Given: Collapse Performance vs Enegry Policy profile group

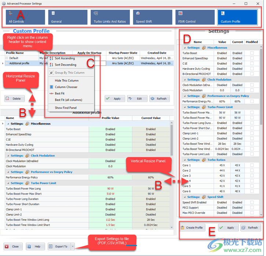Looking at the screenshot, I should tap(8, 172).
